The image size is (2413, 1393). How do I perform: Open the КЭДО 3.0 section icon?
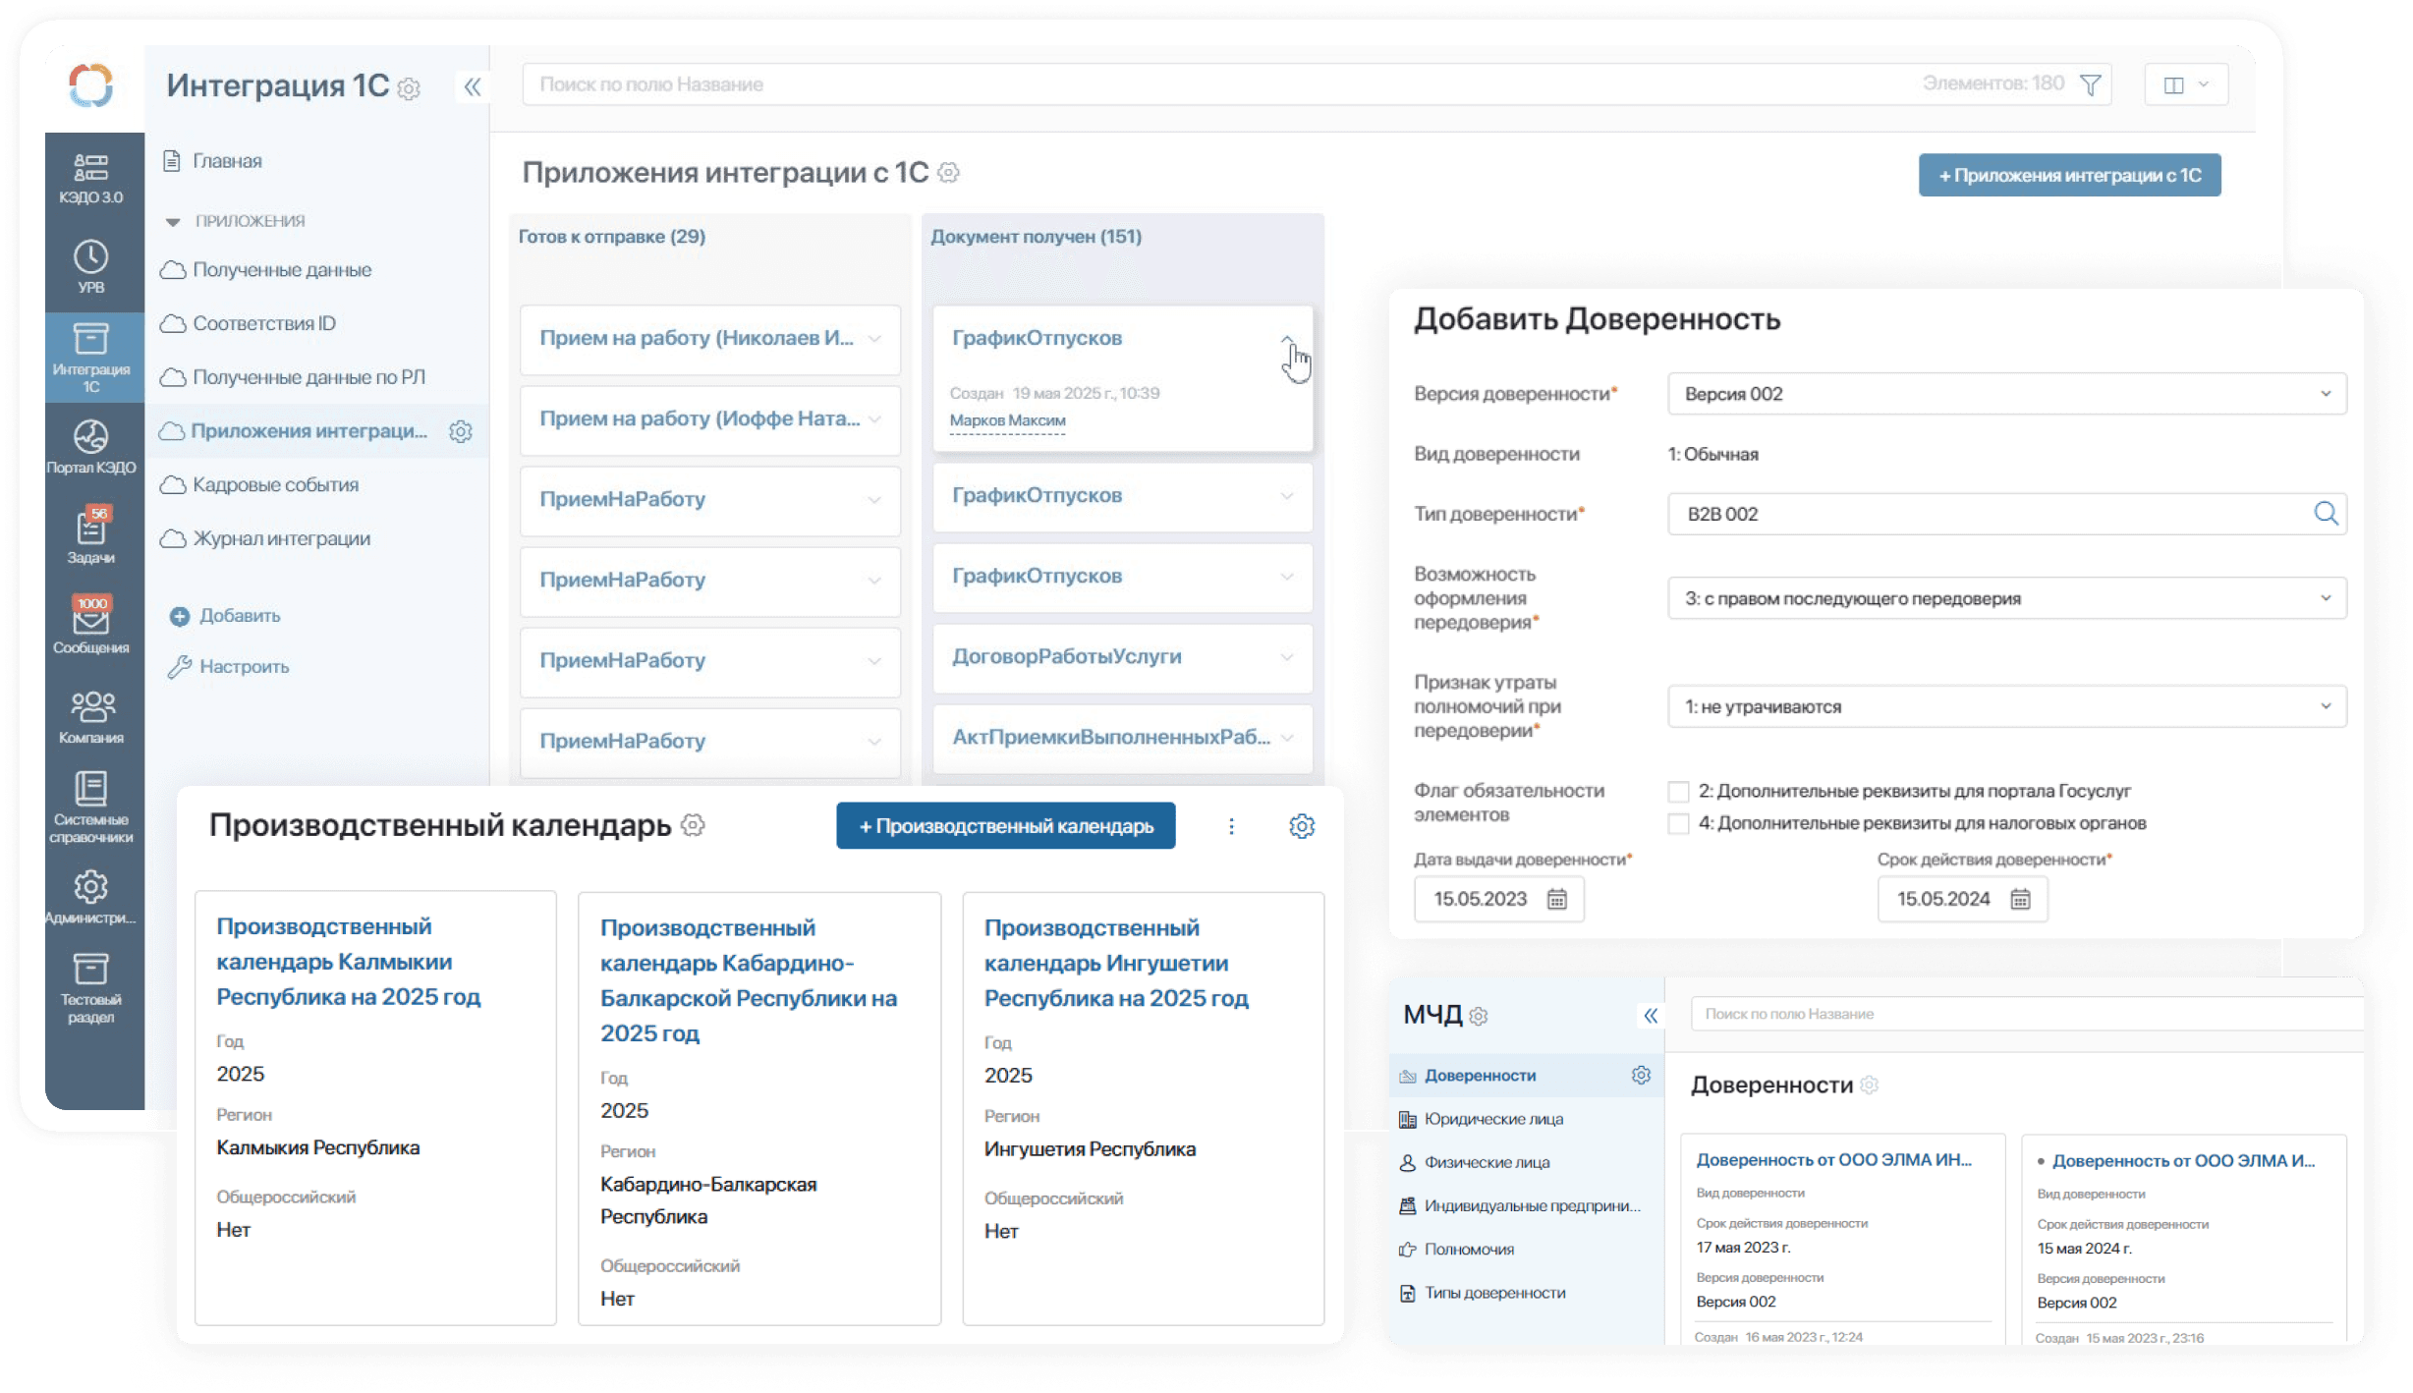pyautogui.click(x=90, y=168)
